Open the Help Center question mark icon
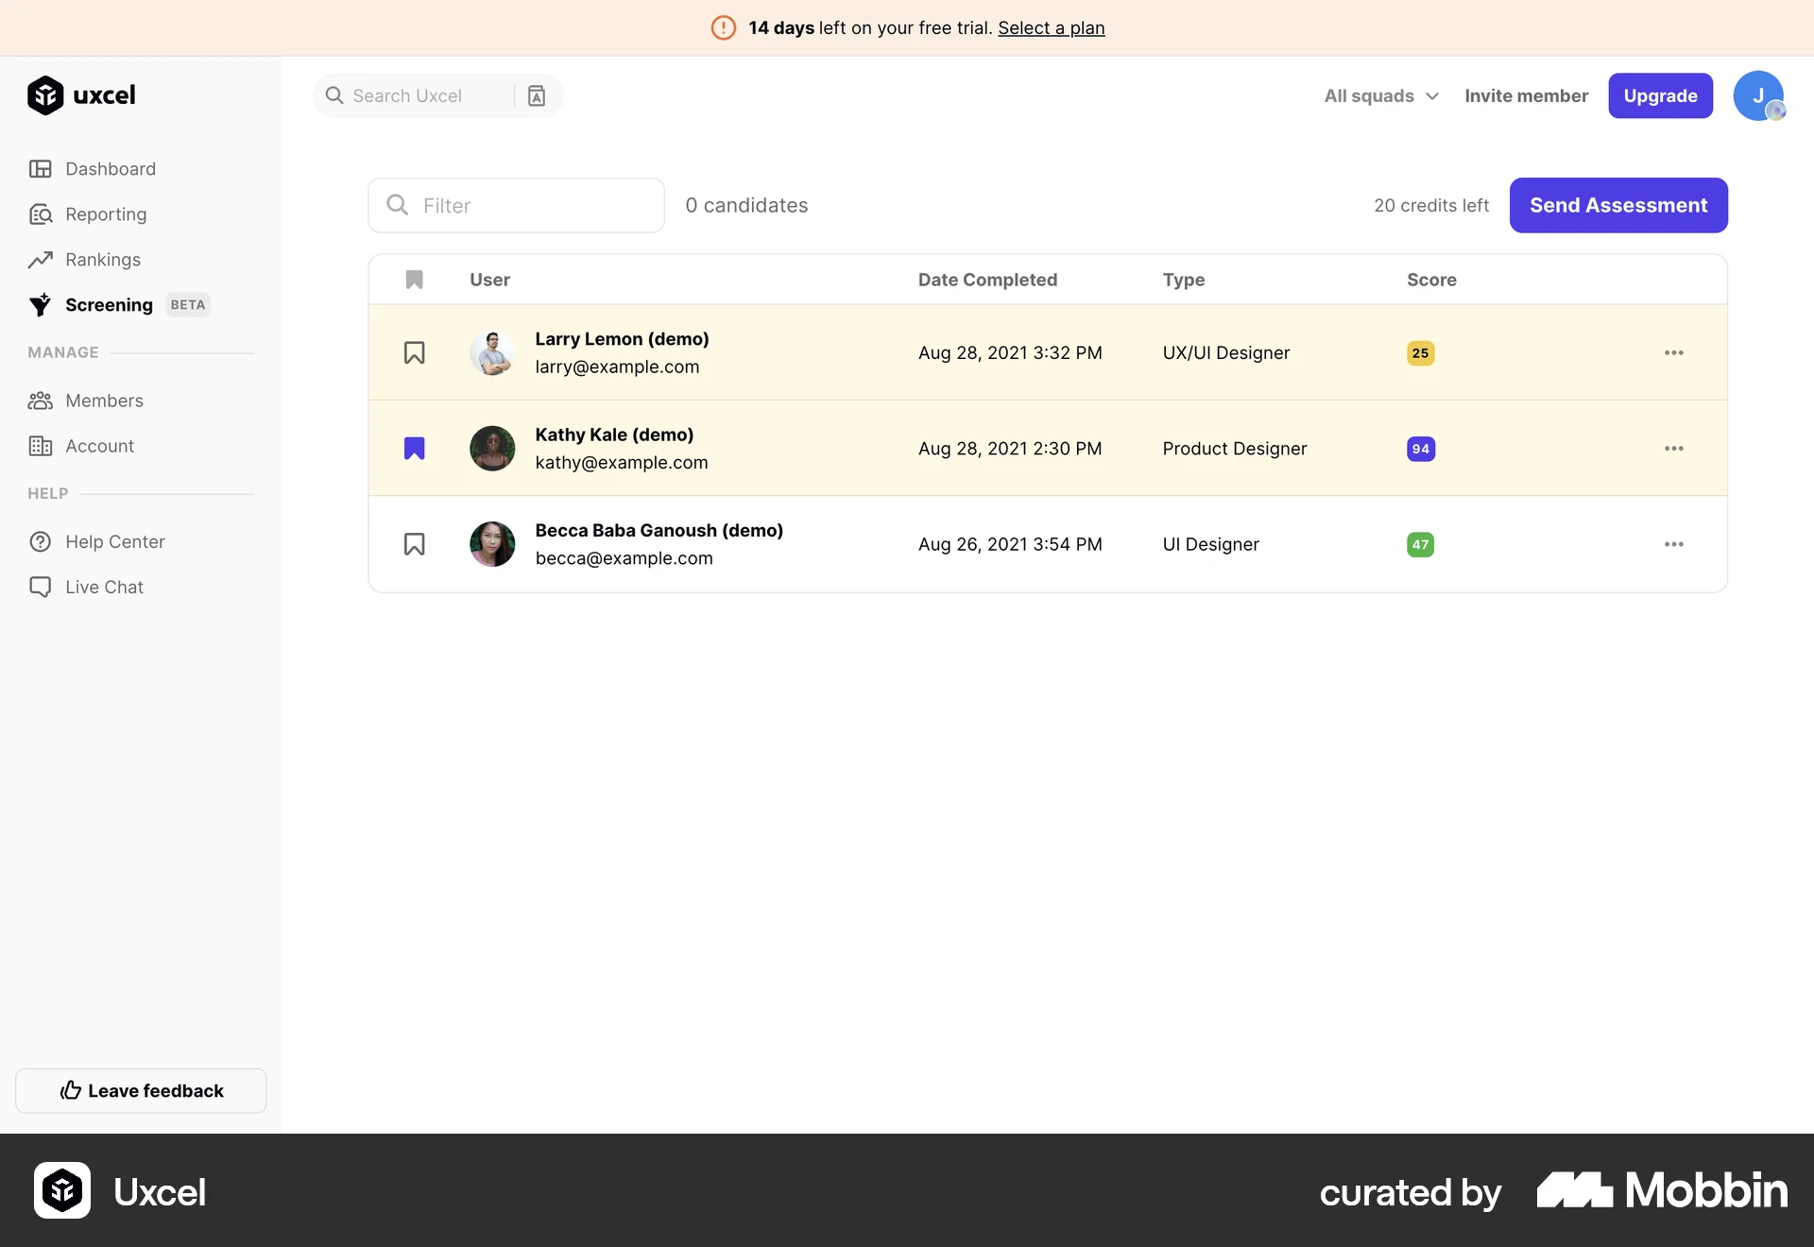The width and height of the screenshot is (1814, 1247). (x=42, y=541)
